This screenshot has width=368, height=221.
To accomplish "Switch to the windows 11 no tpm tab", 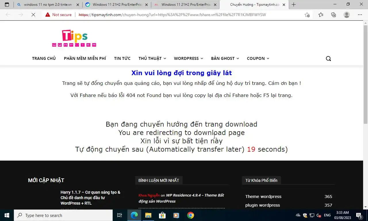I will coord(48,5).
